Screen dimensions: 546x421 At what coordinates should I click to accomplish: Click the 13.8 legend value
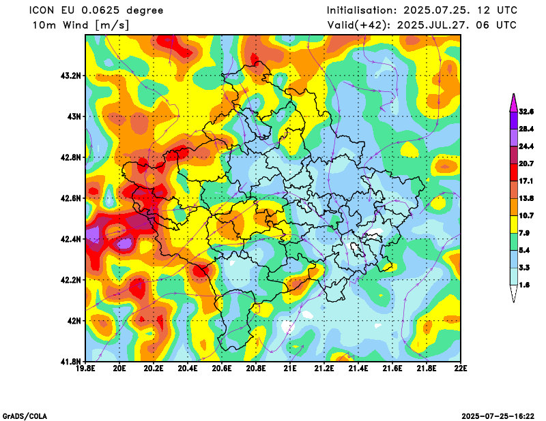pyautogui.click(x=526, y=198)
